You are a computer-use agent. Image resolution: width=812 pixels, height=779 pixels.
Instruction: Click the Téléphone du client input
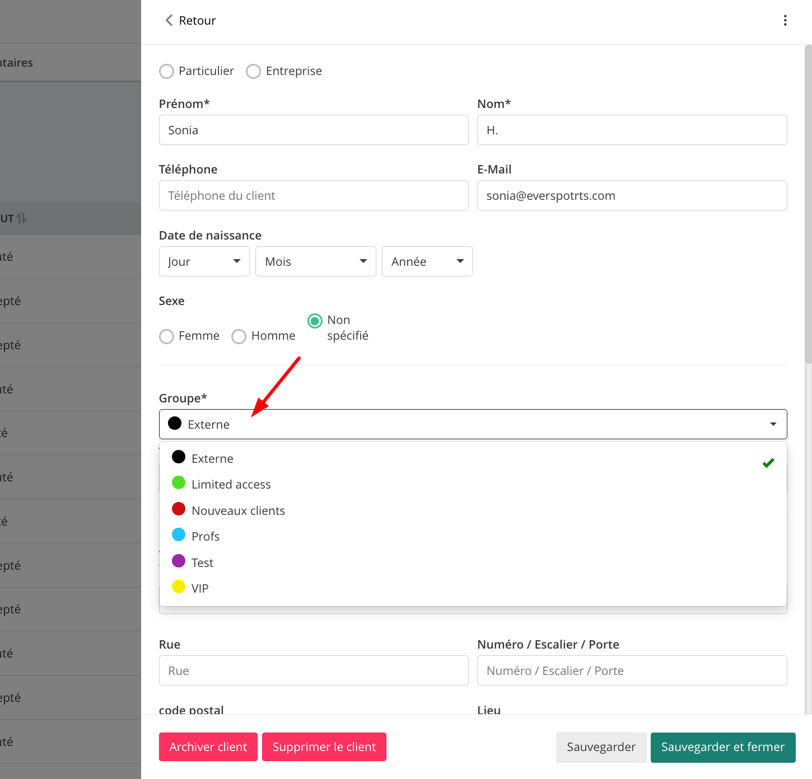[314, 195]
